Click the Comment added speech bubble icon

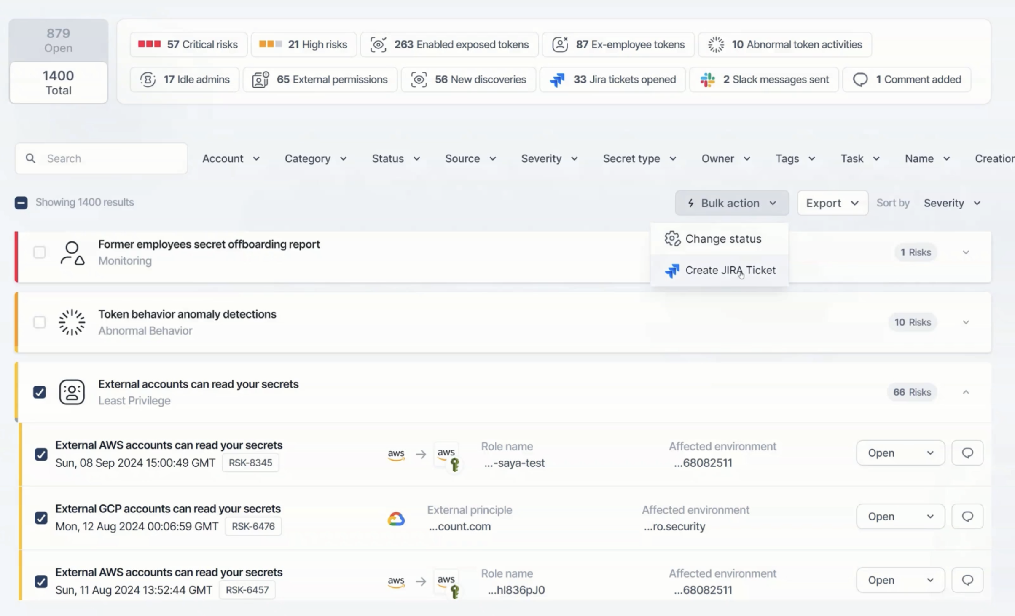[860, 80]
